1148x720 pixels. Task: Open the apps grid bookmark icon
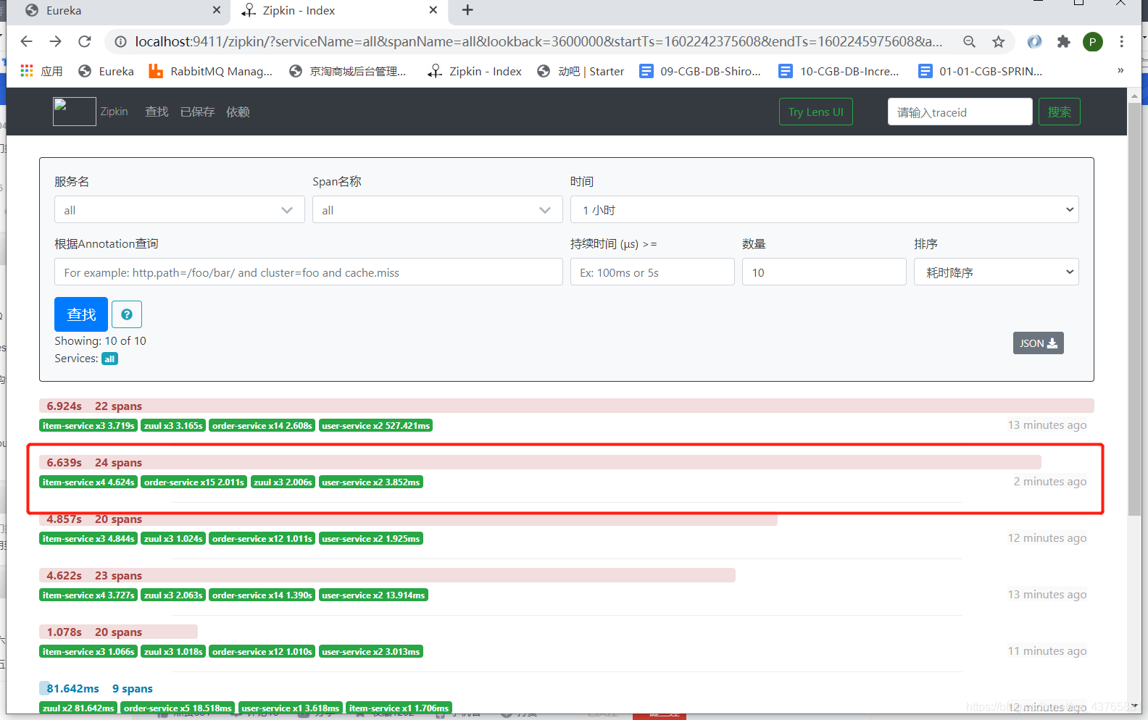(x=27, y=71)
